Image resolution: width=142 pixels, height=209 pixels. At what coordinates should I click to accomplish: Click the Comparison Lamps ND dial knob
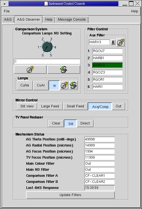tap(47, 47)
